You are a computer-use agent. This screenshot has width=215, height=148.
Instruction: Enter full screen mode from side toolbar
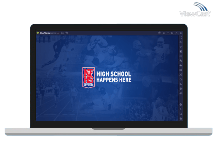(x=181, y=38)
